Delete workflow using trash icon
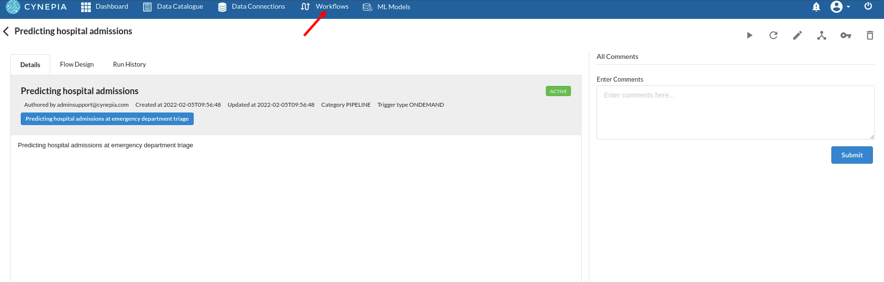This screenshot has width=884, height=282. [870, 35]
